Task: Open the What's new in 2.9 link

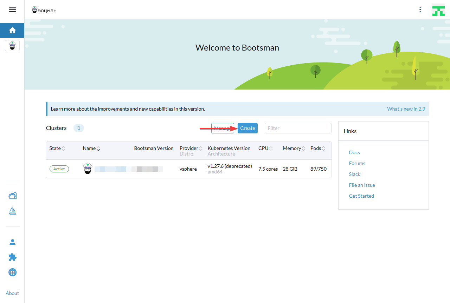Action: [x=406, y=109]
